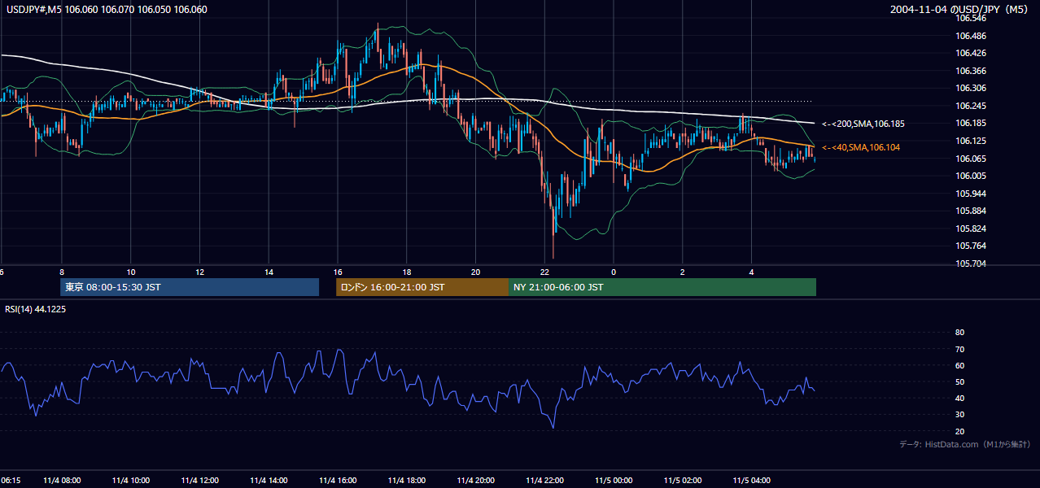Click the 106.125 price axis value
1040x488 pixels.
pos(972,141)
